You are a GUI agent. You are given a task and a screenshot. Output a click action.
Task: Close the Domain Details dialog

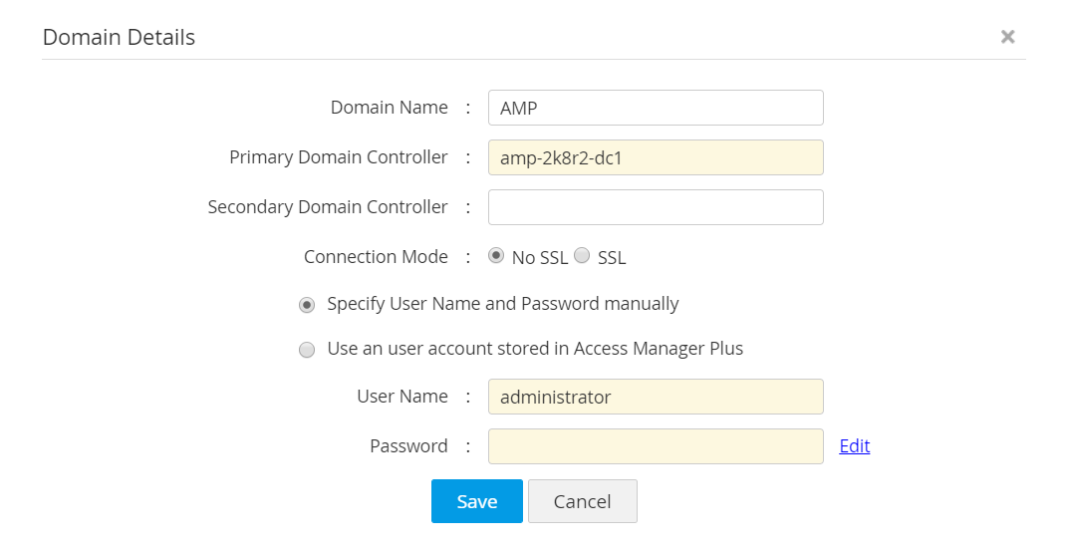click(x=1007, y=37)
